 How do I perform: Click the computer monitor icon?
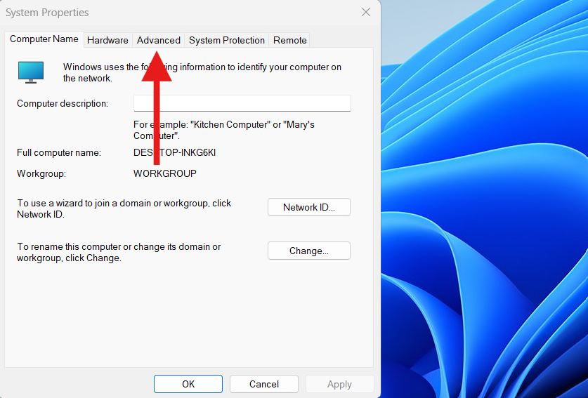[x=31, y=72]
